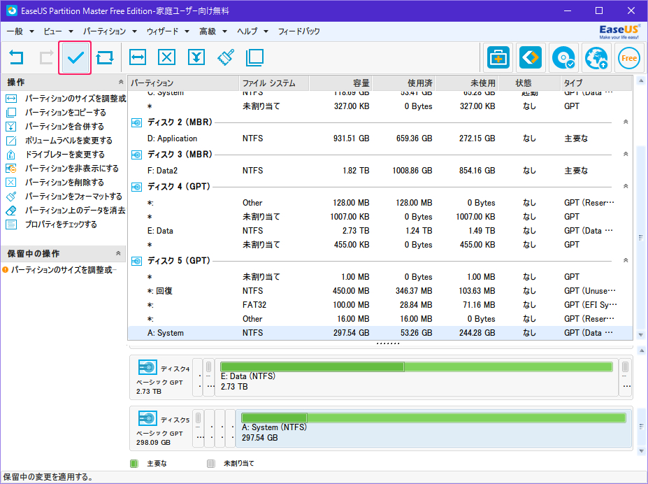Sort by the 未使用 column header
Screen dimensions: 648x484
pyautogui.click(x=466, y=83)
